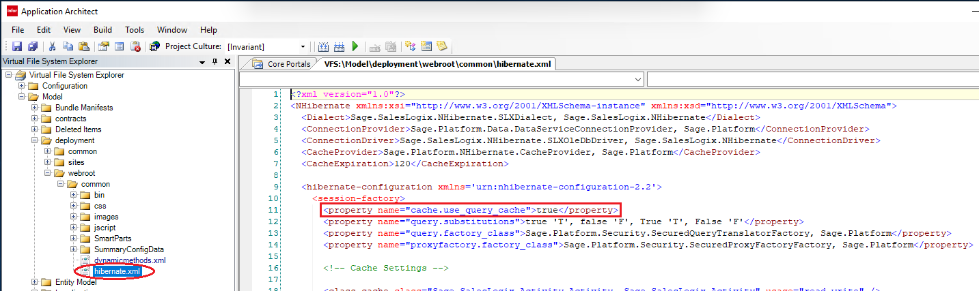This screenshot has width=979, height=291.
Task: Collapse the webroot folder
Action: click(47, 173)
